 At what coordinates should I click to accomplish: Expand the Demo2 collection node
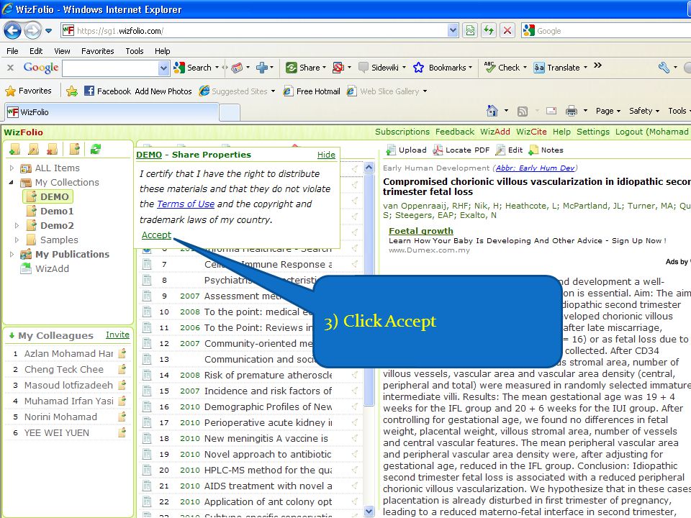pyautogui.click(x=17, y=225)
